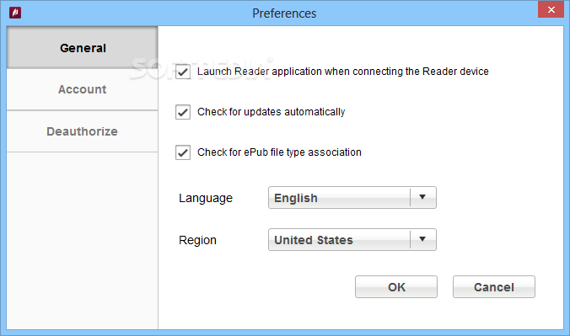The height and width of the screenshot is (336, 570).
Task: Click the "Check for updates automatically" label
Action: [x=272, y=112]
